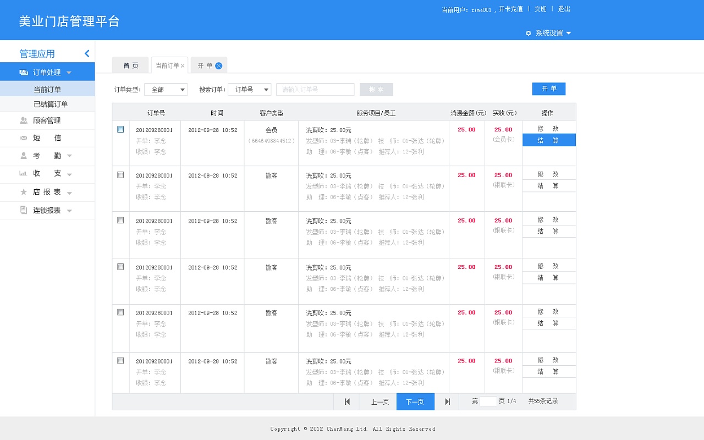The width and height of the screenshot is (704, 440).
Task: Click the 订单处理 order processing icon in sidebar
Action: pos(23,72)
